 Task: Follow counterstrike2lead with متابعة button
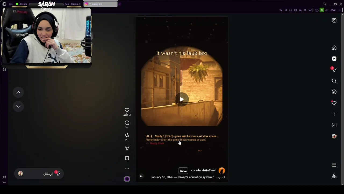tap(183, 171)
